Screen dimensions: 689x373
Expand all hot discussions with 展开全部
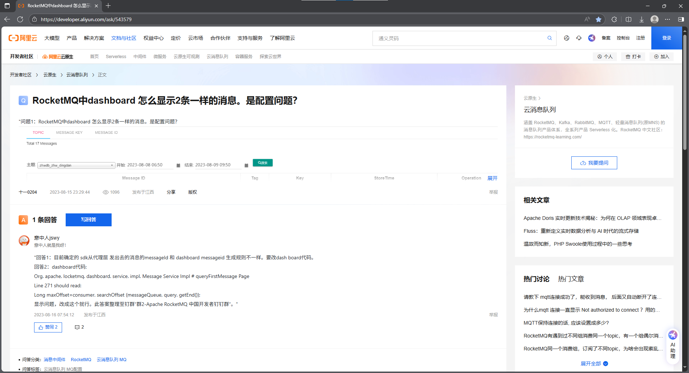594,364
